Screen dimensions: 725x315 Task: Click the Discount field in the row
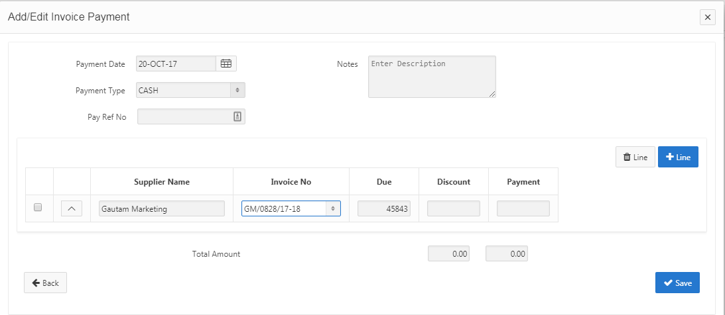point(454,208)
